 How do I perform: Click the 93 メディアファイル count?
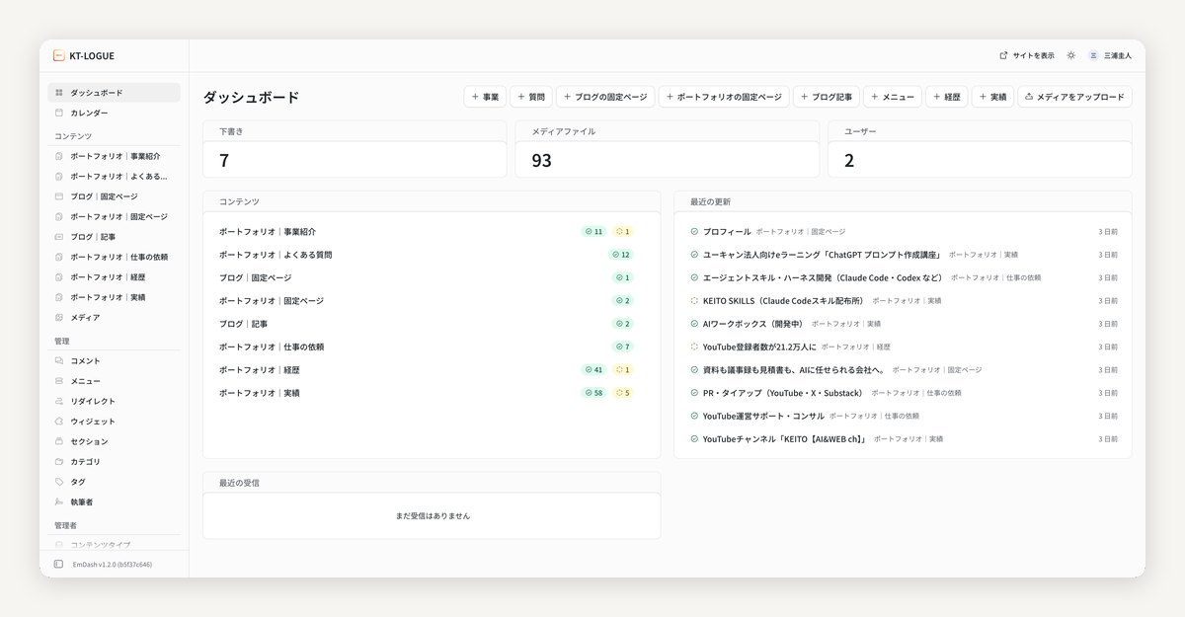[541, 160]
